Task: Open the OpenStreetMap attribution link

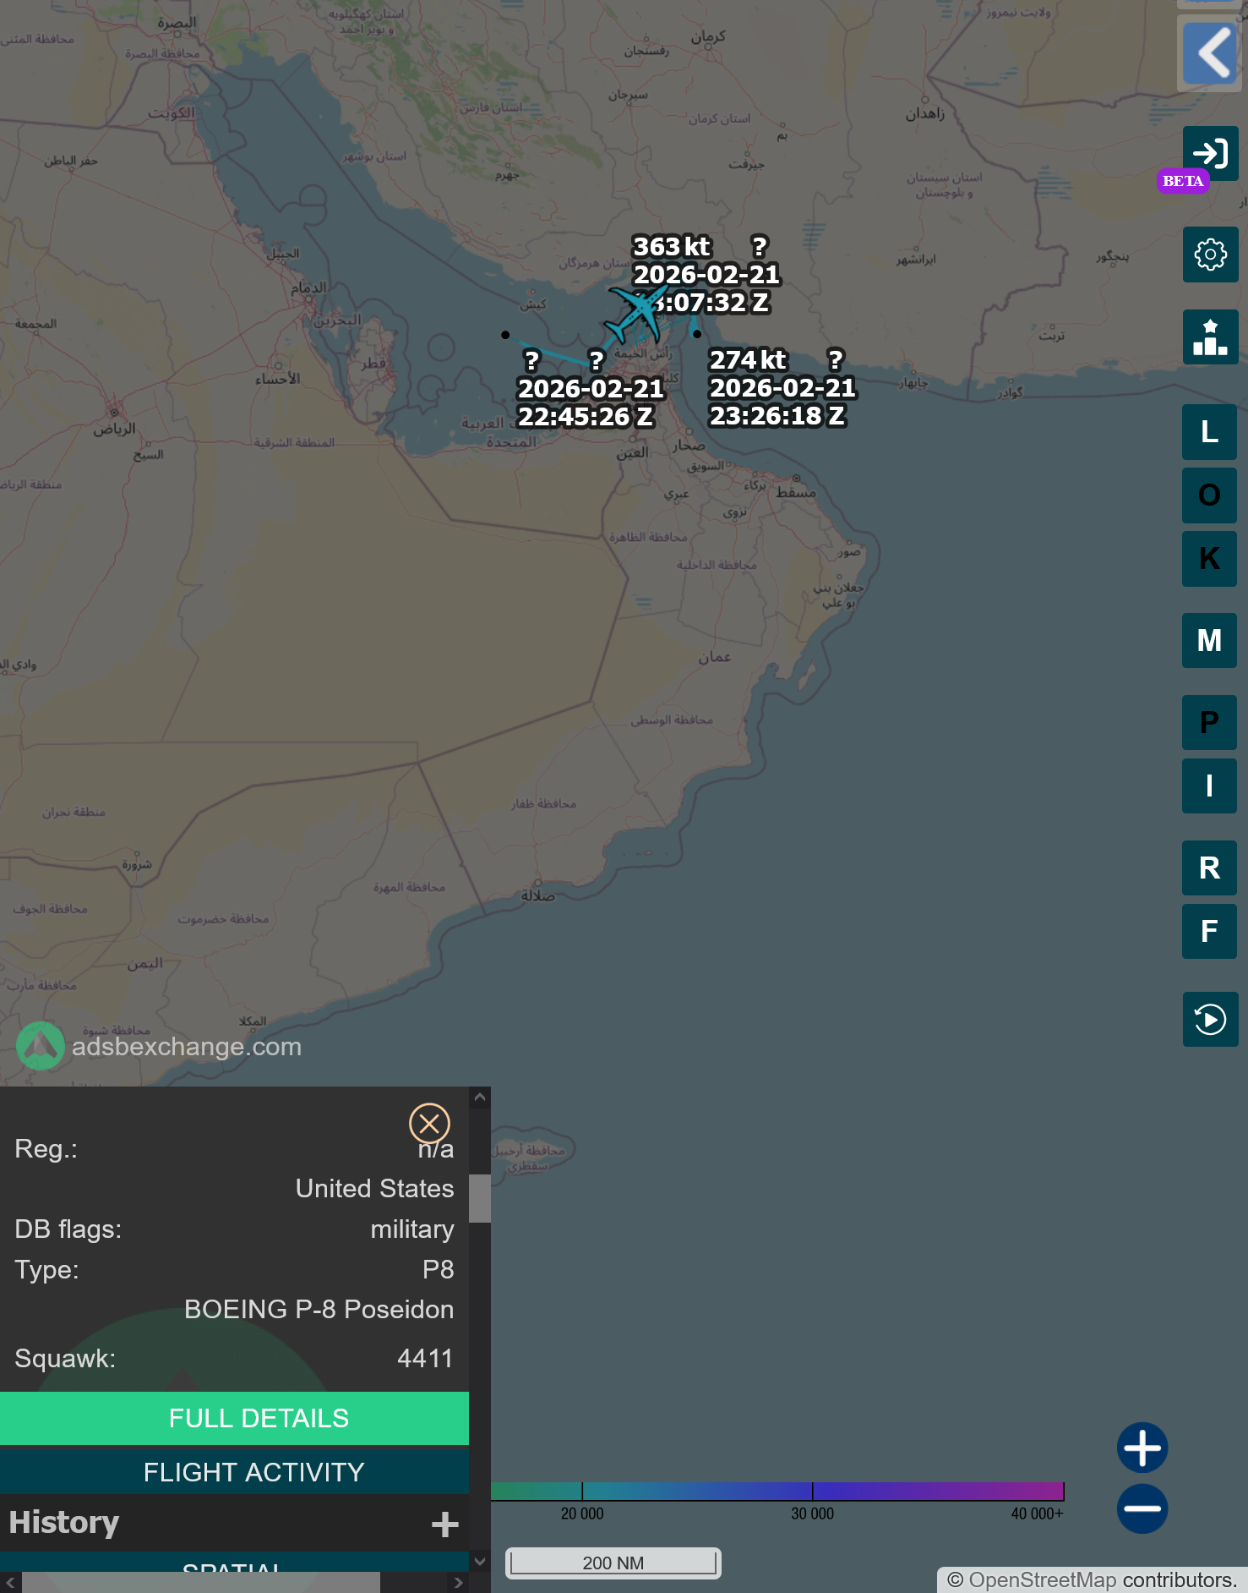Action: [x=1042, y=1579]
